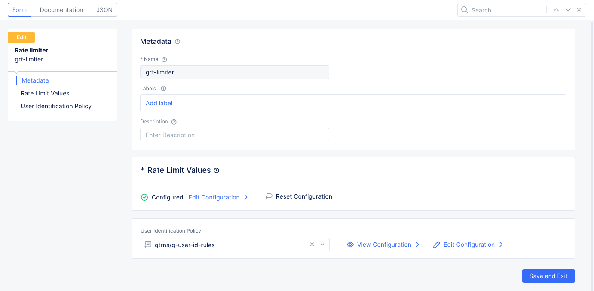The height and width of the screenshot is (291, 594).
Task: Click the Reset Configuration arrow icon
Action: click(269, 196)
